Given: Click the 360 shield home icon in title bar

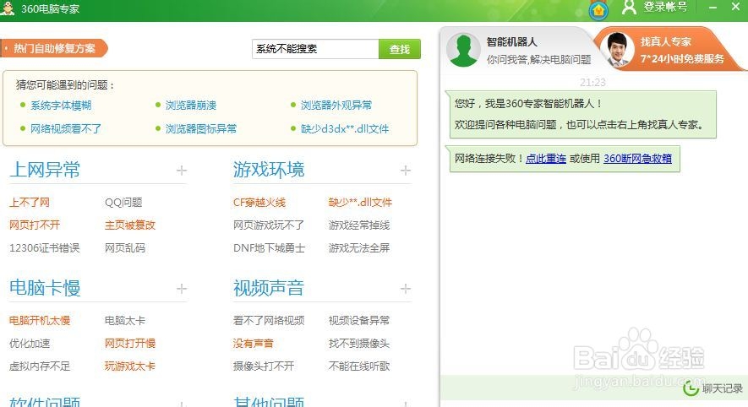Looking at the screenshot, I should coord(598,9).
